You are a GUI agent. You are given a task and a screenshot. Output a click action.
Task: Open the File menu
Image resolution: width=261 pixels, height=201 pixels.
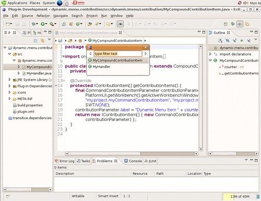(x=6, y=16)
